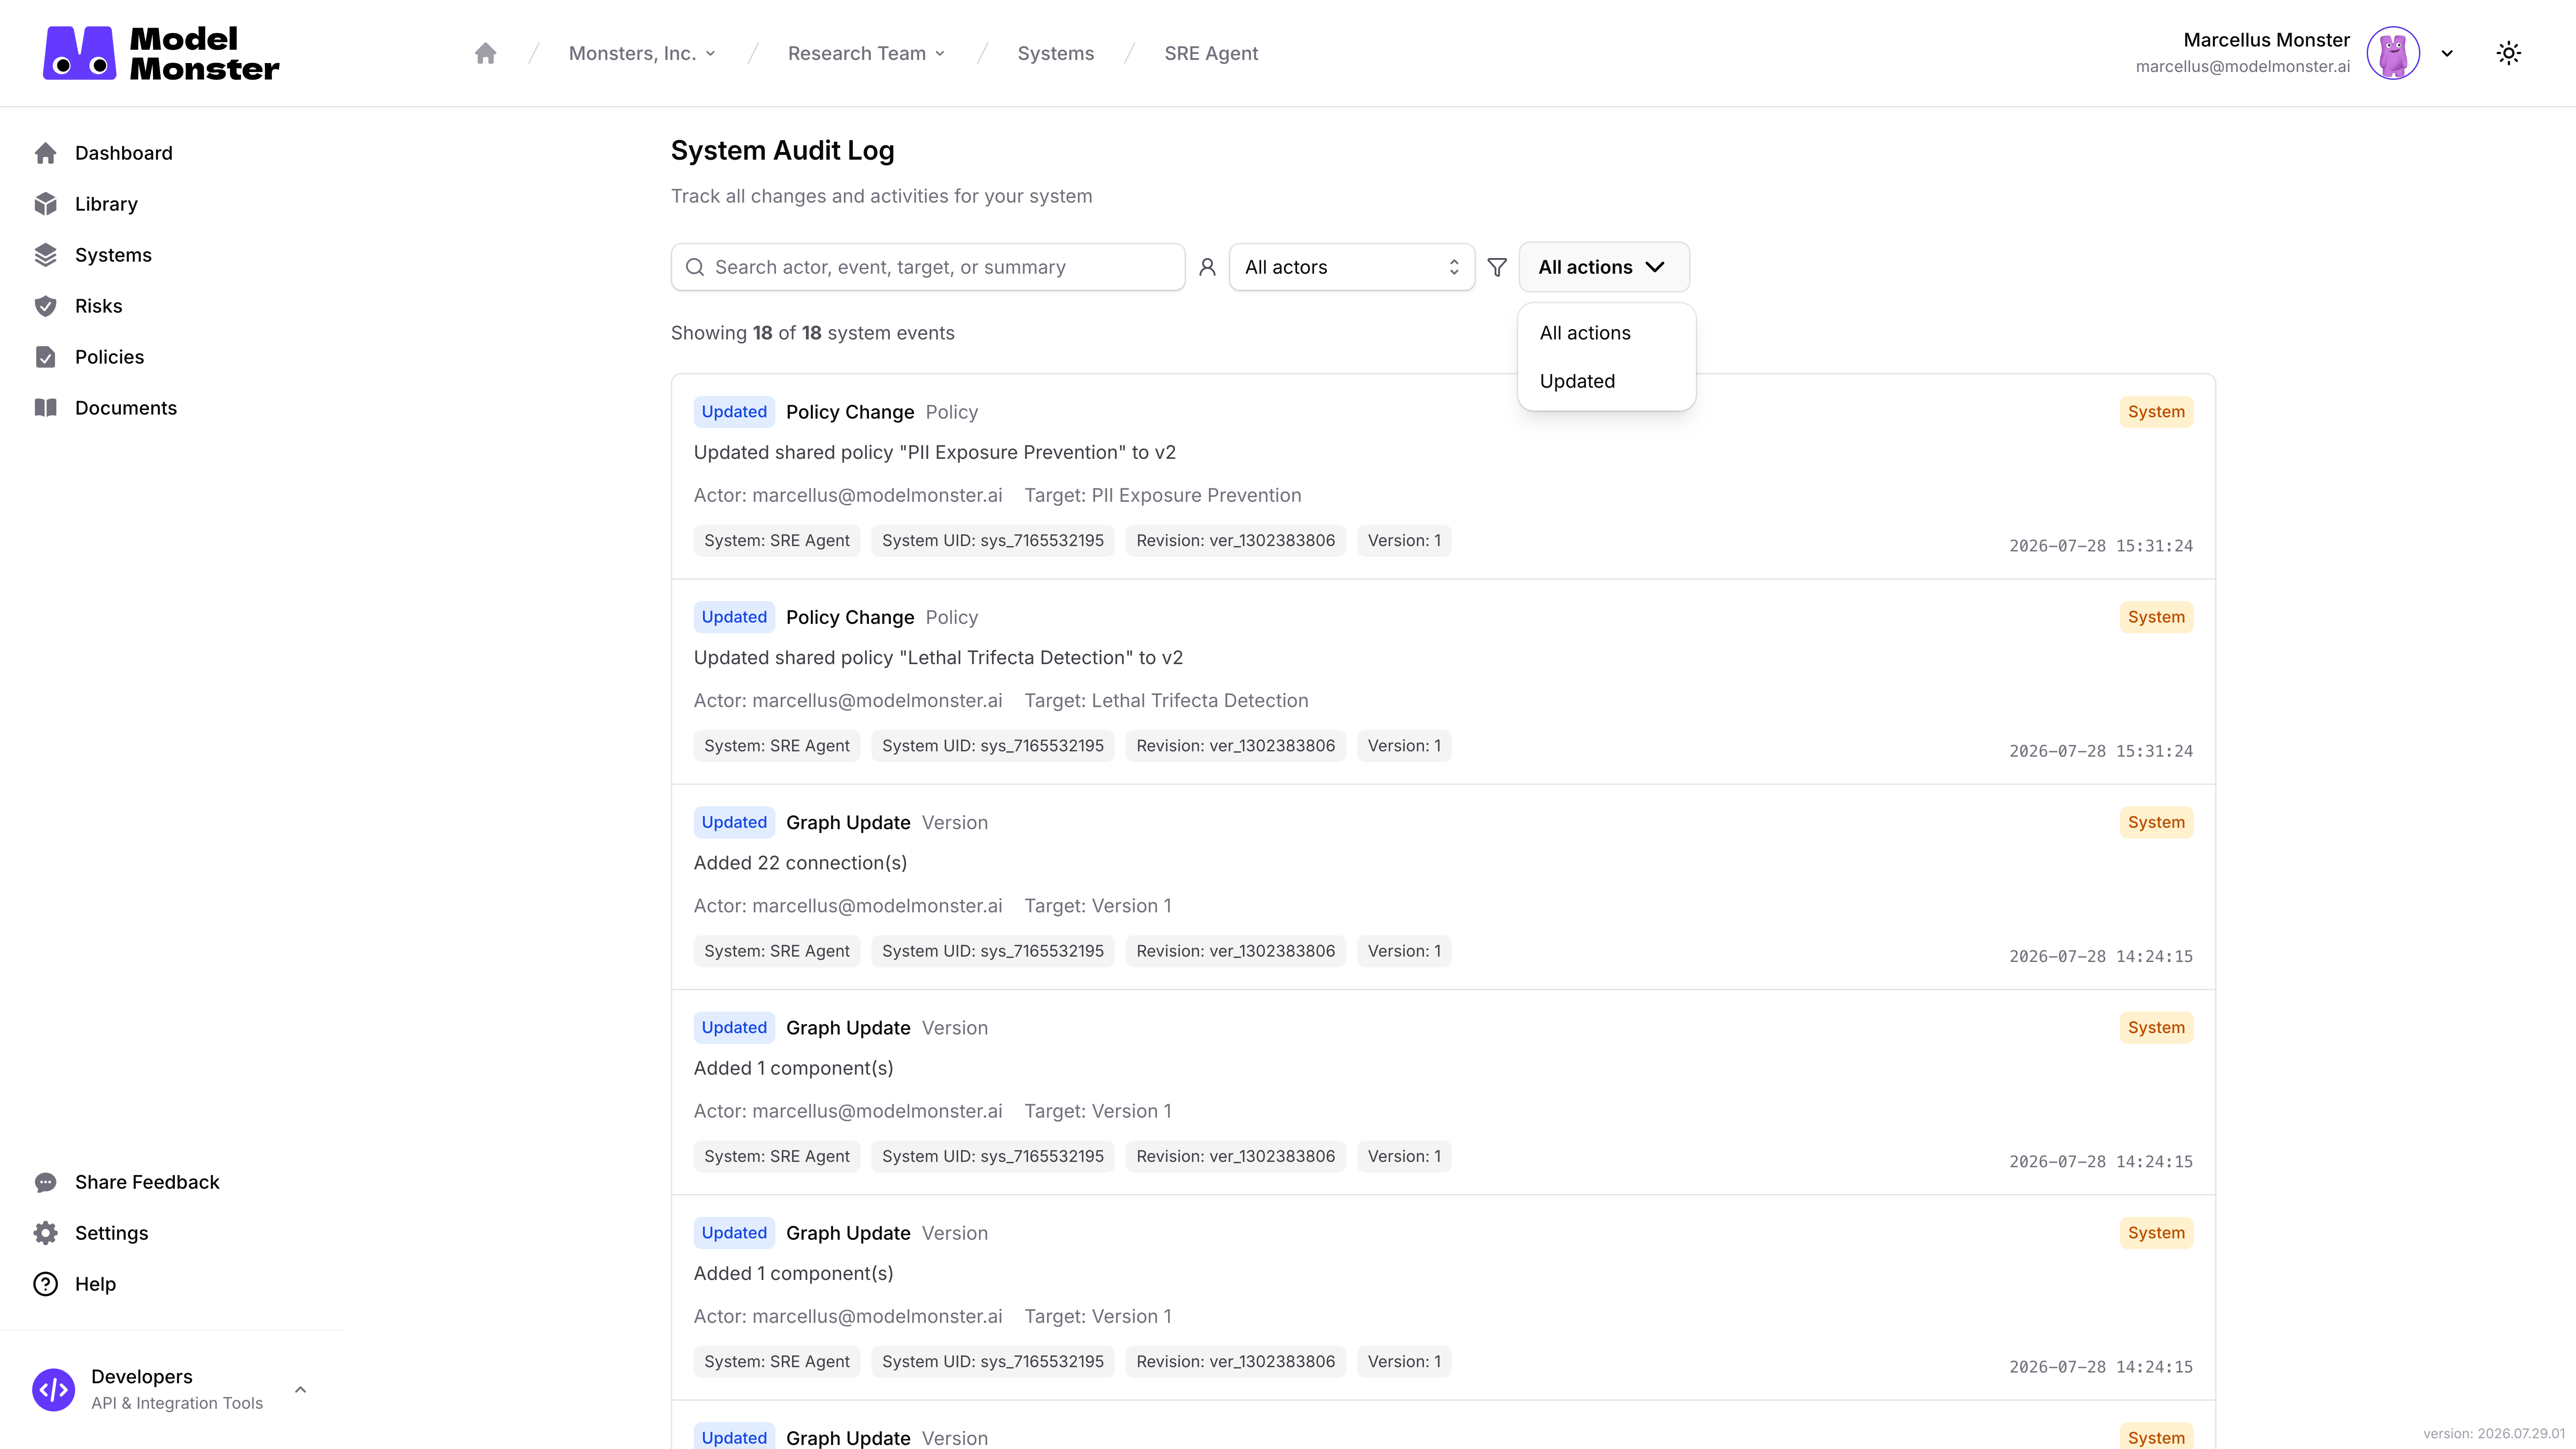Click the actor person icon by filter
This screenshot has height=1449, width=2576.
click(1207, 267)
